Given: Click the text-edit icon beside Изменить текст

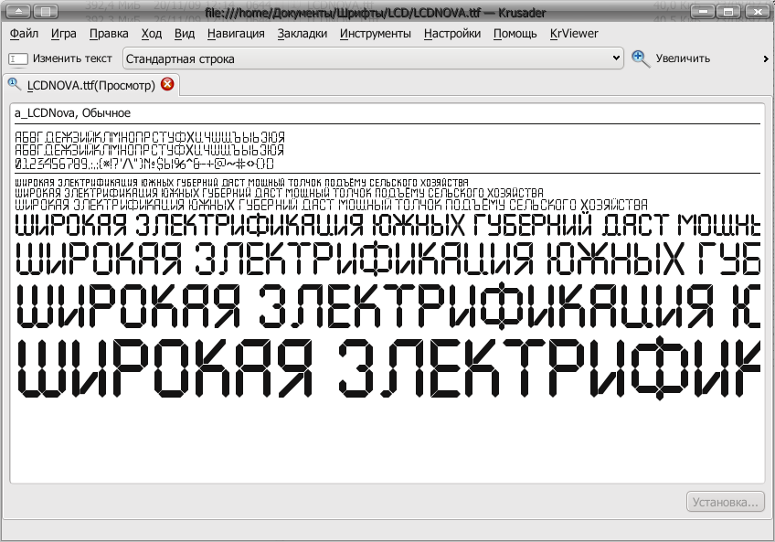Looking at the screenshot, I should tap(17, 58).
